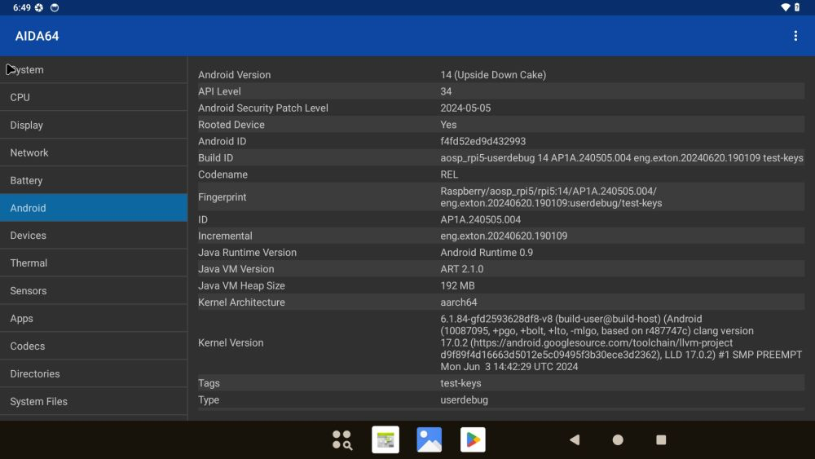Launch the Google Play Store icon
The height and width of the screenshot is (459, 815).
click(x=473, y=439)
